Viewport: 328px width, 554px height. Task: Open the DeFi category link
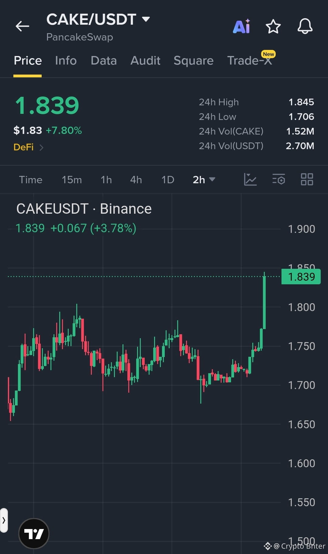[x=29, y=147]
